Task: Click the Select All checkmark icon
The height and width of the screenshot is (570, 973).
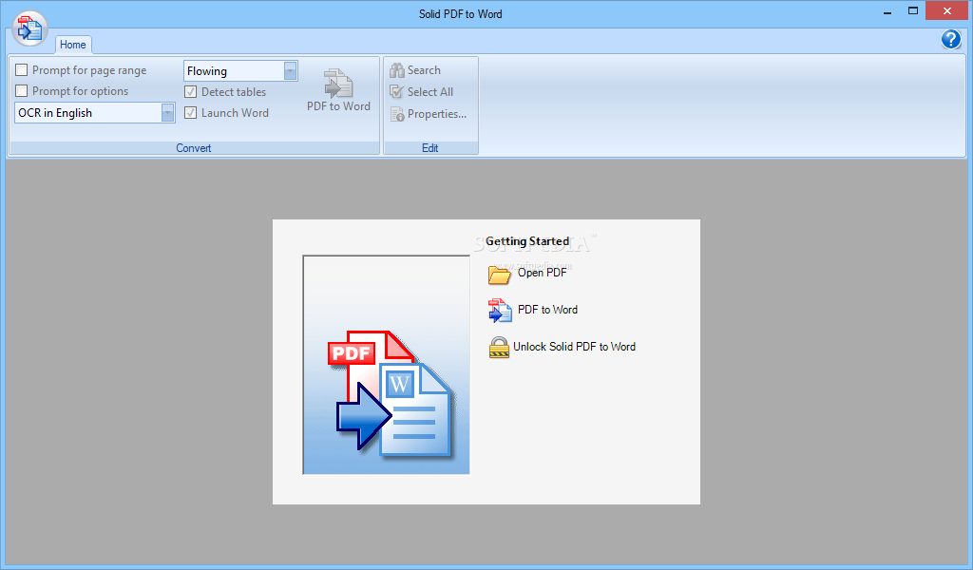Action: (397, 92)
